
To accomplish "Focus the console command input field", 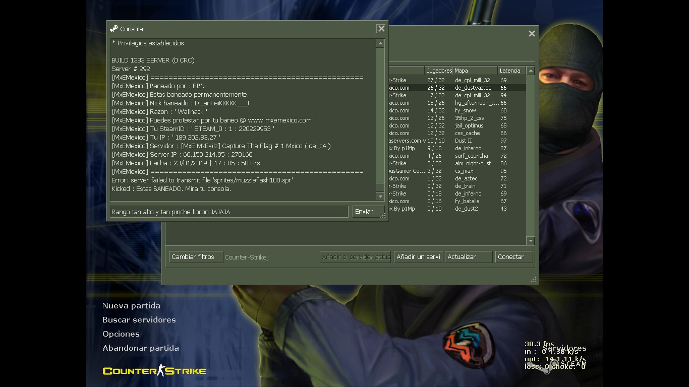I will tap(229, 212).
